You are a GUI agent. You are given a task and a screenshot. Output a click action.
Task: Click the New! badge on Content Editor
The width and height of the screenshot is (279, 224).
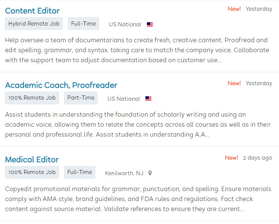click(234, 9)
